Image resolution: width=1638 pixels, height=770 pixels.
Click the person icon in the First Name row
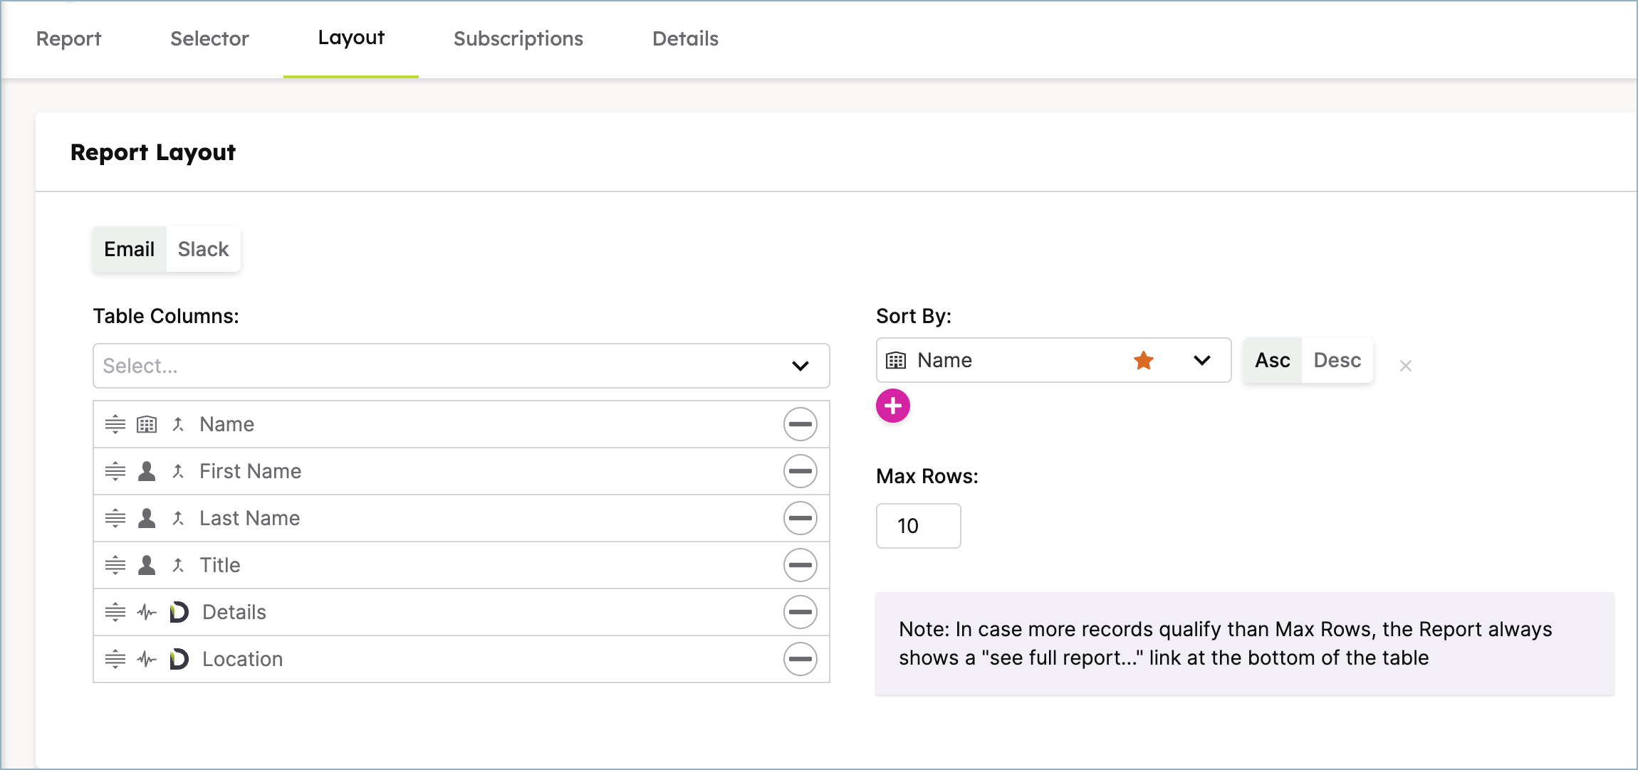click(147, 471)
